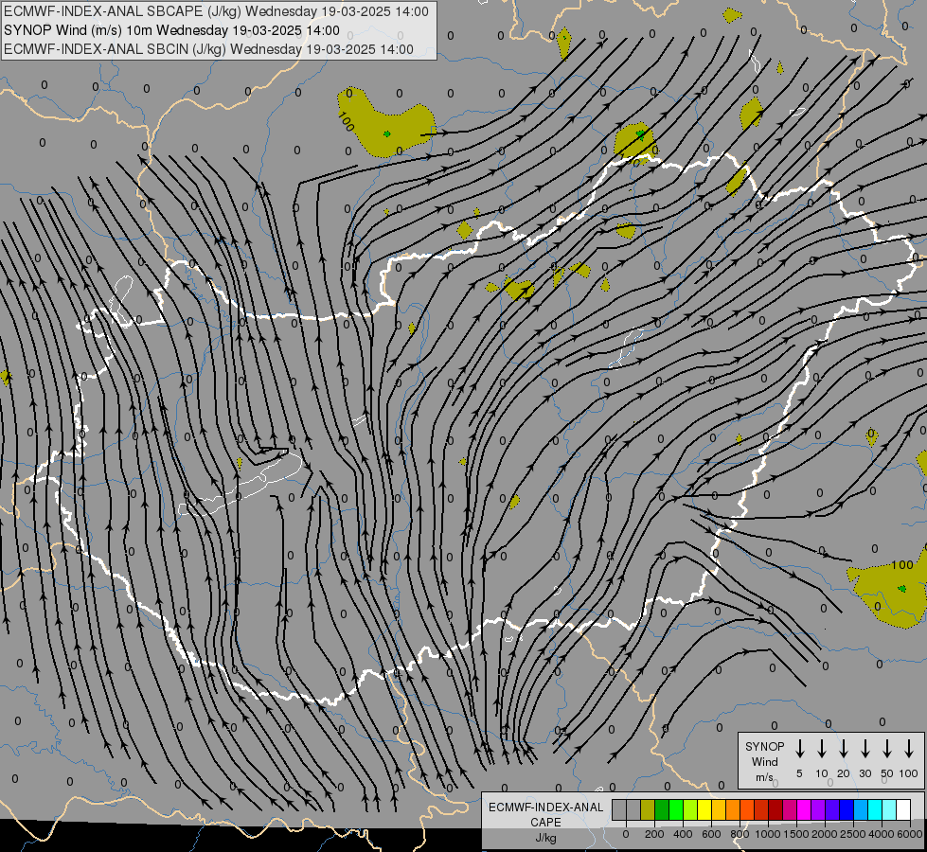The height and width of the screenshot is (852, 927).
Task: Click wind legend speed label 50
Action: tap(887, 773)
